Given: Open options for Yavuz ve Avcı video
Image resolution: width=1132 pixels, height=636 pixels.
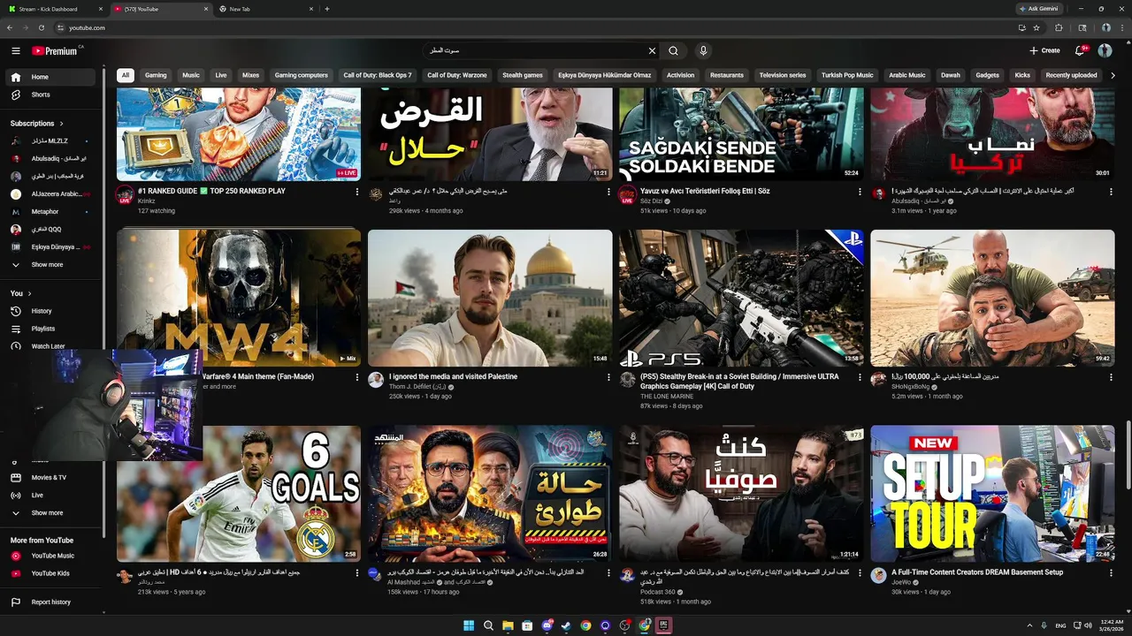Looking at the screenshot, I should 860,192.
